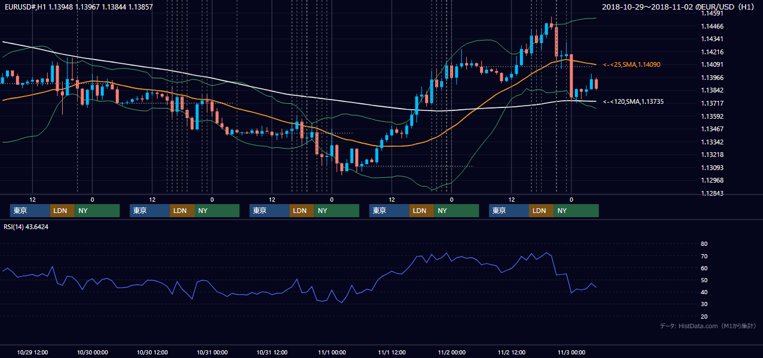Click the RSI scale value 40
The image size is (763, 358).
[x=704, y=292]
